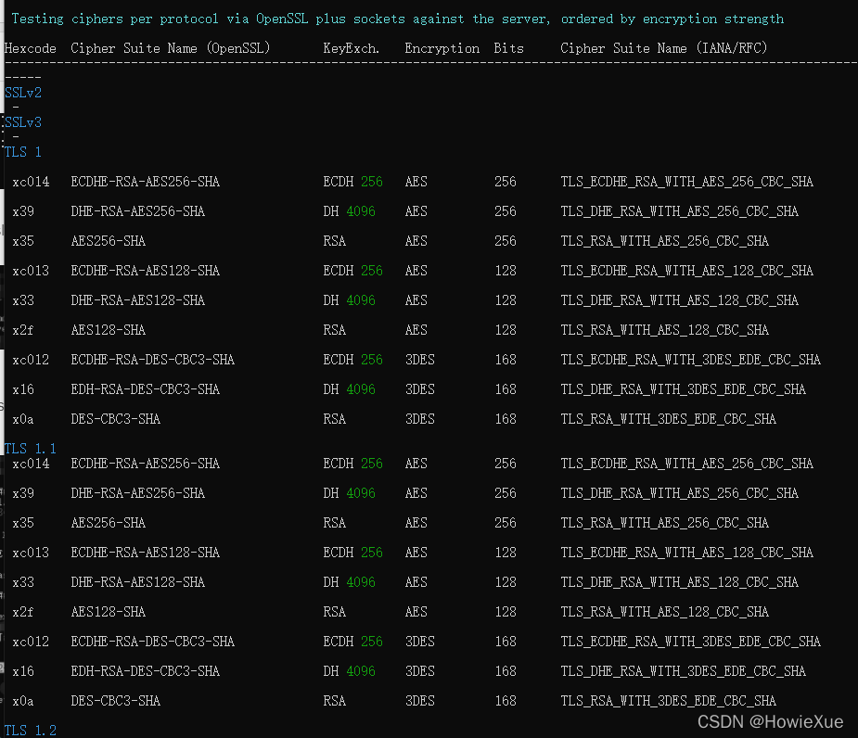Click TLS_ECDHE_RSA_WITH_AES_128_CBC_SHA in TLS 1.1 section
Screen dimensions: 858x738
coord(686,553)
